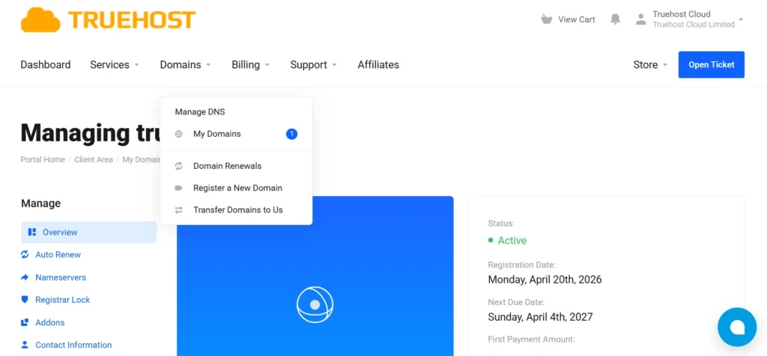Open the Auto Renew sidebar link
This screenshot has width=767, height=356.
pos(58,254)
